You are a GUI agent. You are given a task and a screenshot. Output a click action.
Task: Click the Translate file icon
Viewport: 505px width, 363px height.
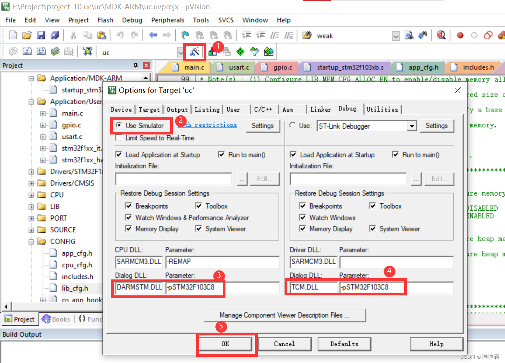pyautogui.click(x=13, y=51)
